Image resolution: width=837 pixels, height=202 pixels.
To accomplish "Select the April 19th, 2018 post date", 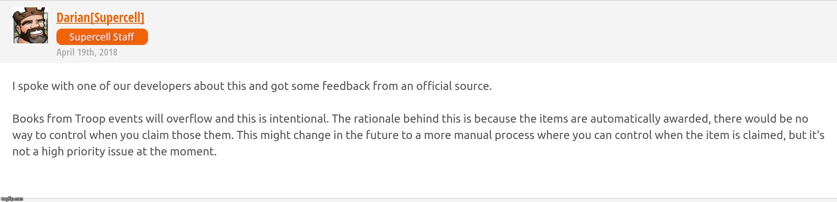I will 87,52.
